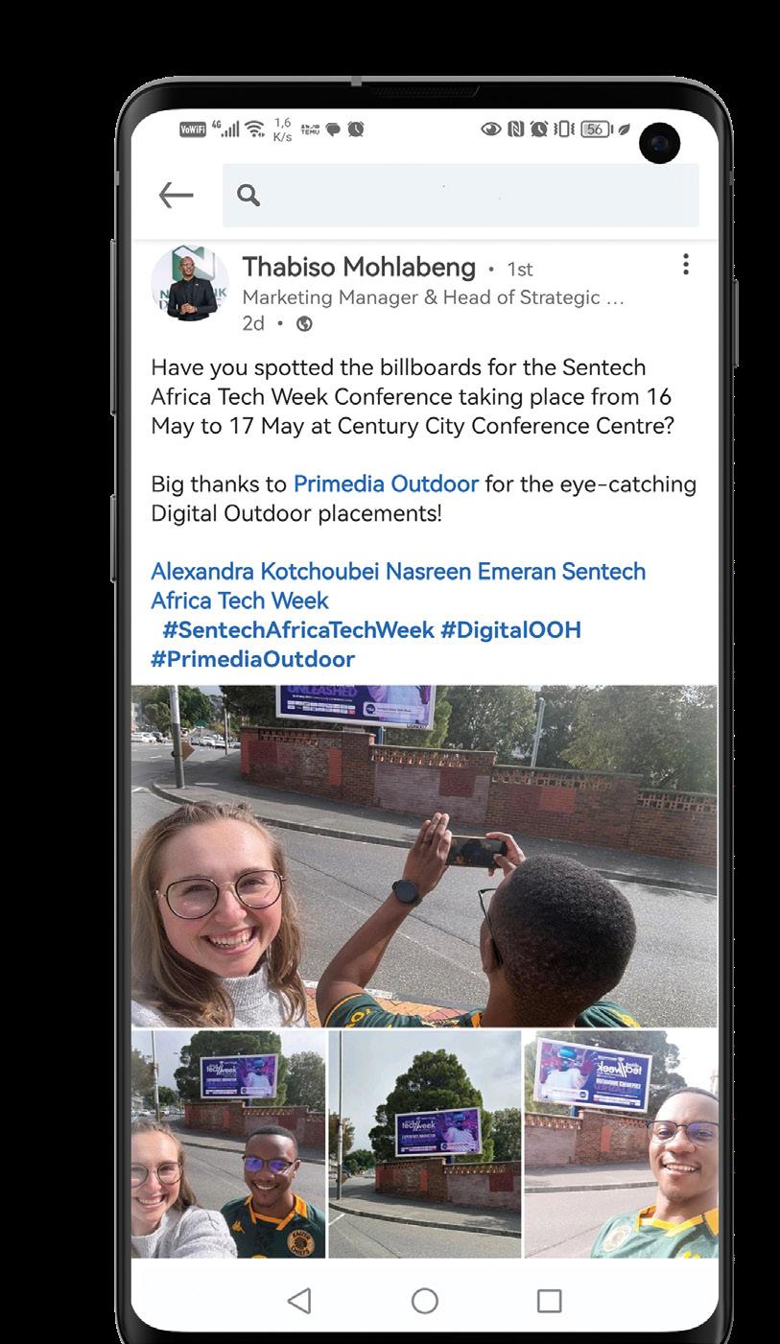Open Thabiso Mohlabeng's profile picture
780x1344 pixels.
point(190,283)
